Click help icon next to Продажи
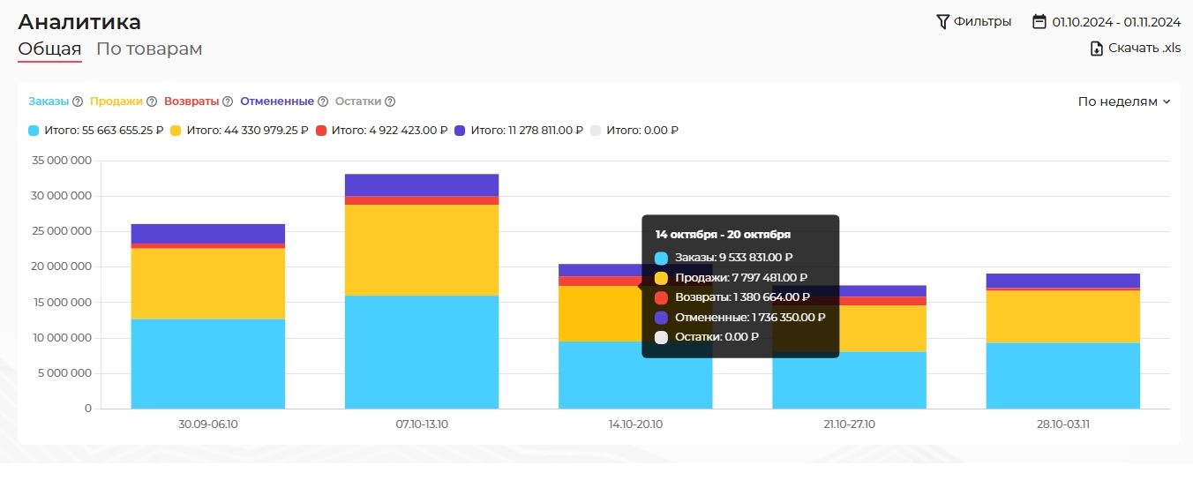Viewport: 1193px width, 503px height. click(x=152, y=101)
